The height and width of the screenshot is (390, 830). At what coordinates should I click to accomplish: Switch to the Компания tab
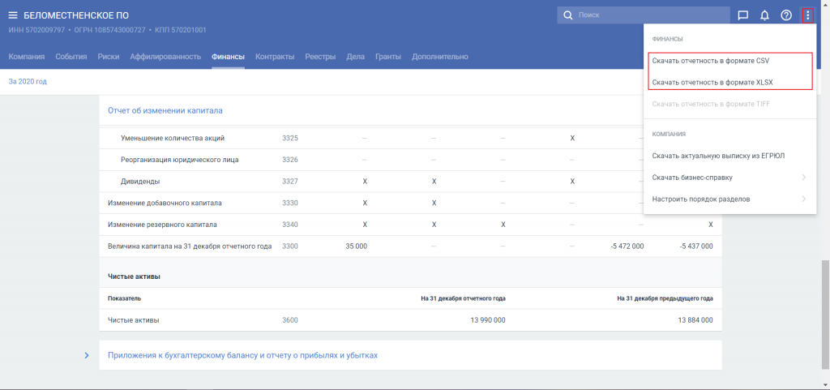point(27,57)
